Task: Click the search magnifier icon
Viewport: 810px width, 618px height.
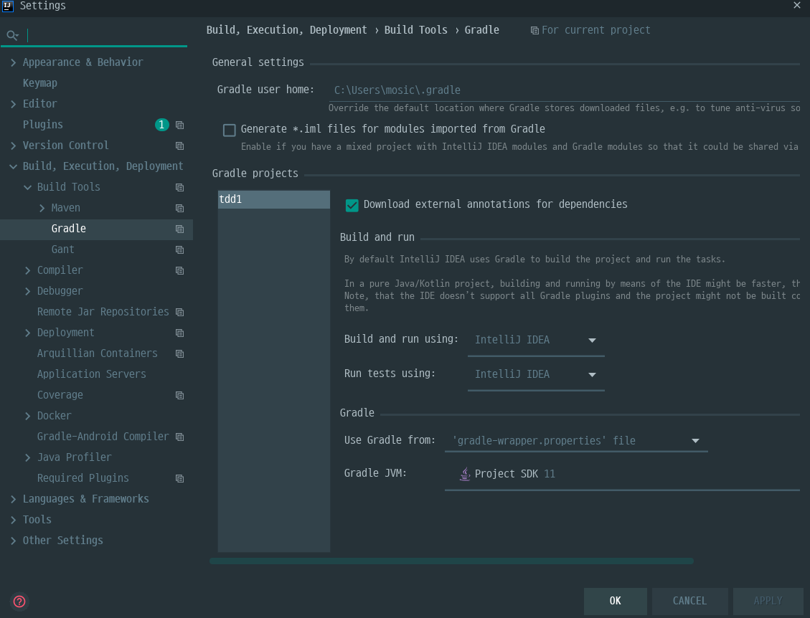Action: click(12, 35)
